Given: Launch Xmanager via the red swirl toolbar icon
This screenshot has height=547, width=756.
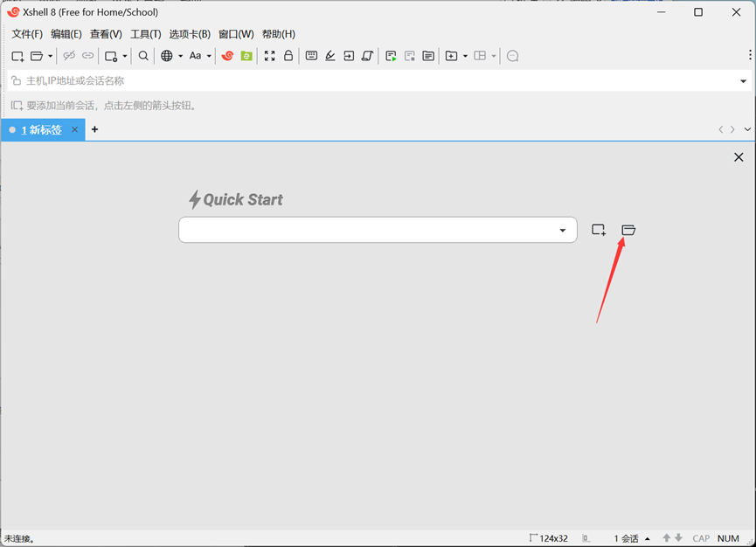Looking at the screenshot, I should (x=227, y=56).
